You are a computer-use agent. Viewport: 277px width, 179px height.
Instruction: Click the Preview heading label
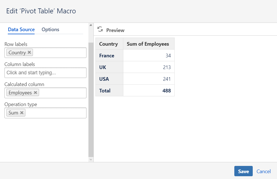tap(115, 30)
